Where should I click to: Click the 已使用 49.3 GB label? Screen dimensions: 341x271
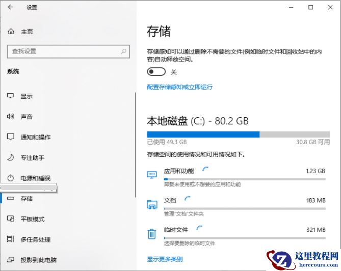167,142
